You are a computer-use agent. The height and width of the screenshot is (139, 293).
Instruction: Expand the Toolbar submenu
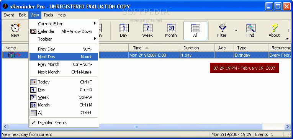[x=64, y=39]
